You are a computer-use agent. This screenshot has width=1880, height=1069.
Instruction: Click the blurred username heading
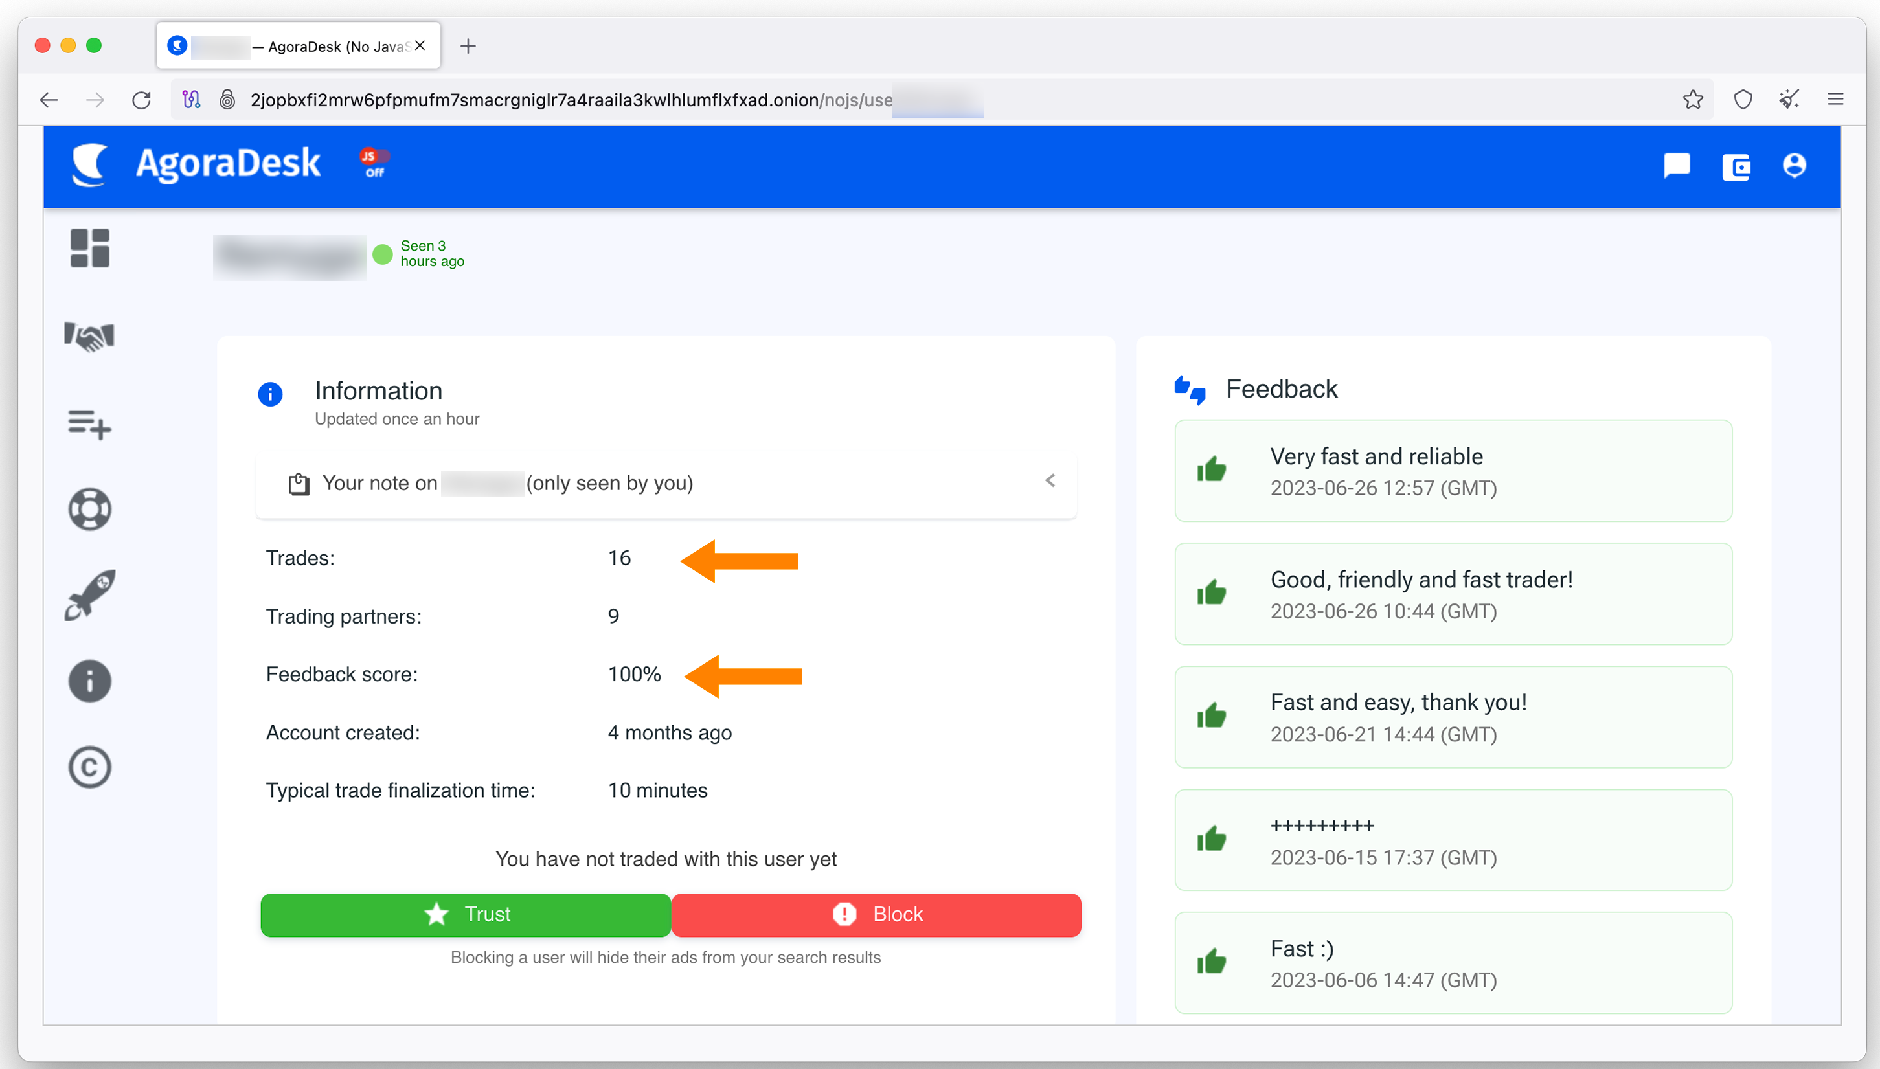[290, 257]
